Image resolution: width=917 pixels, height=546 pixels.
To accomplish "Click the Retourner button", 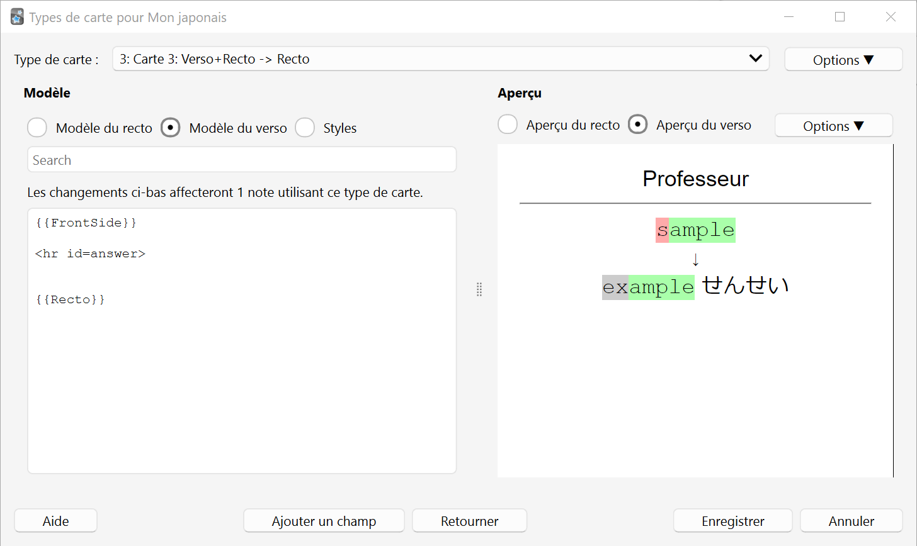I will (x=469, y=521).
